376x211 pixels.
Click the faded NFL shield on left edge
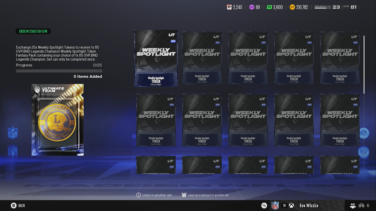pyautogui.click(x=13, y=133)
